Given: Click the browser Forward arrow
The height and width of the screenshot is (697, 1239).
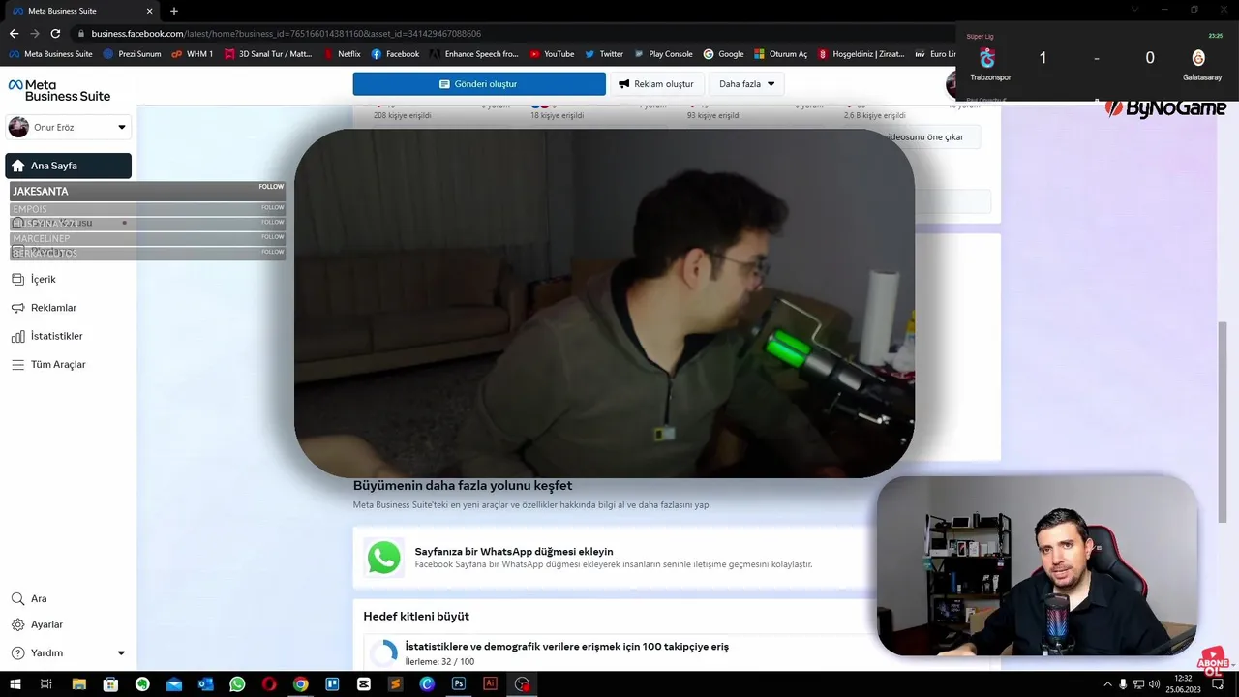Looking at the screenshot, I should 35,33.
